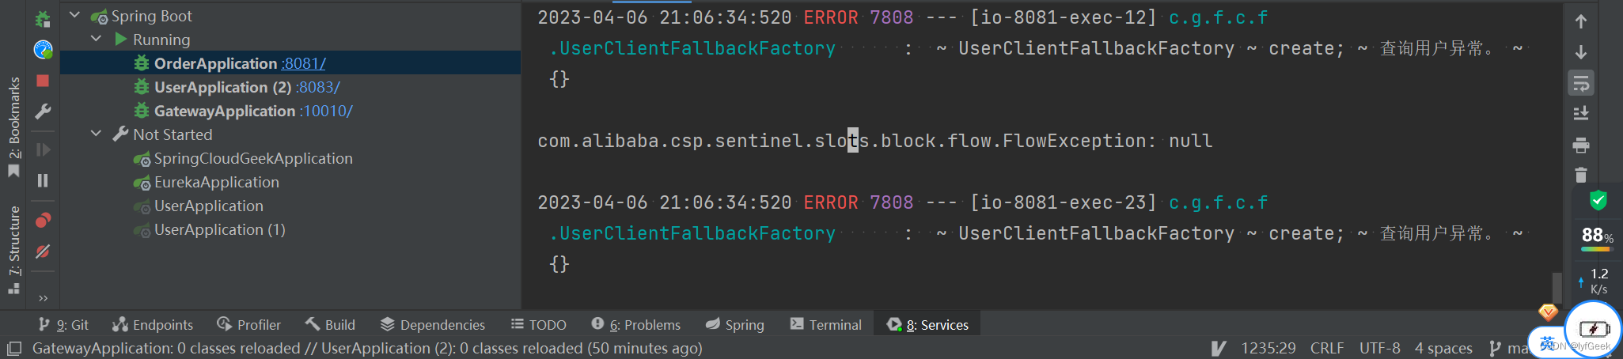1623x359 pixels.
Task: Select EurekaApplication in services tree
Action: (x=216, y=182)
